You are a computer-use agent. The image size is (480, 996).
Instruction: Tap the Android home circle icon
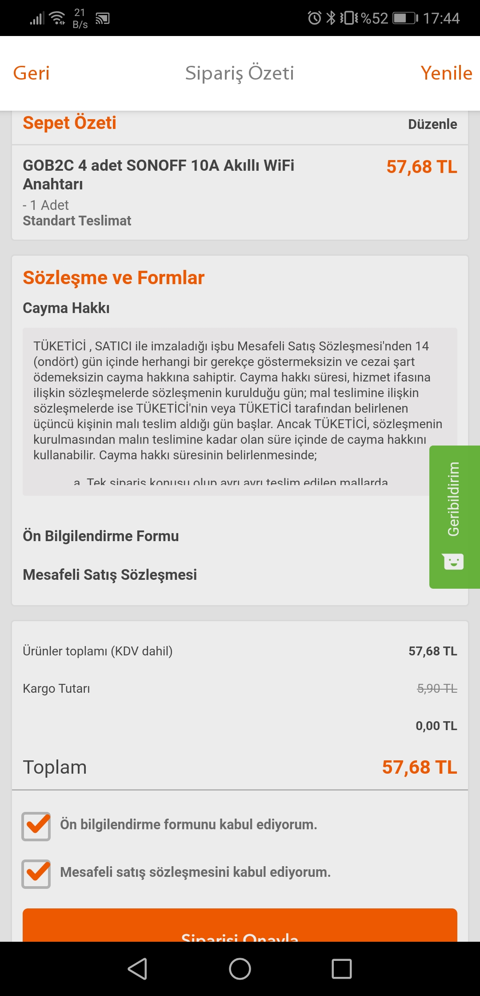[240, 969]
